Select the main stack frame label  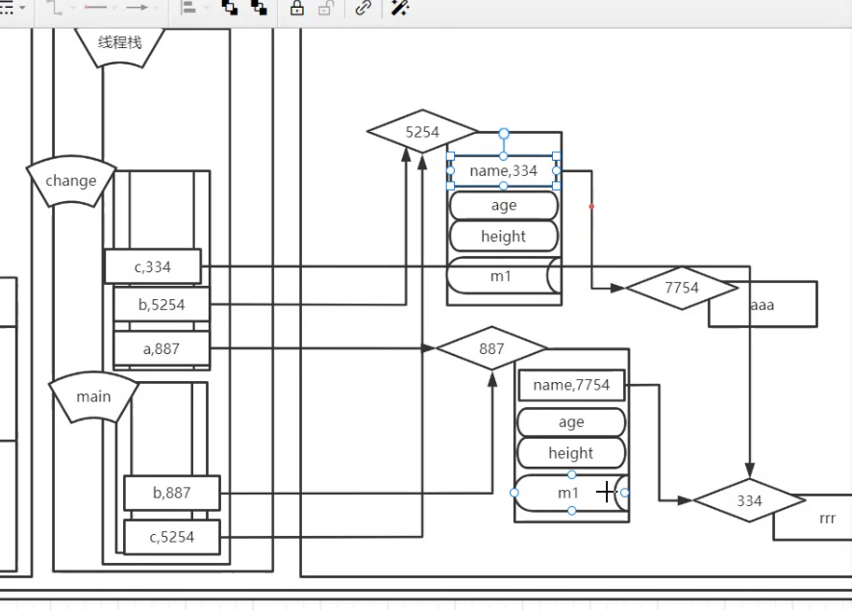[x=93, y=396]
